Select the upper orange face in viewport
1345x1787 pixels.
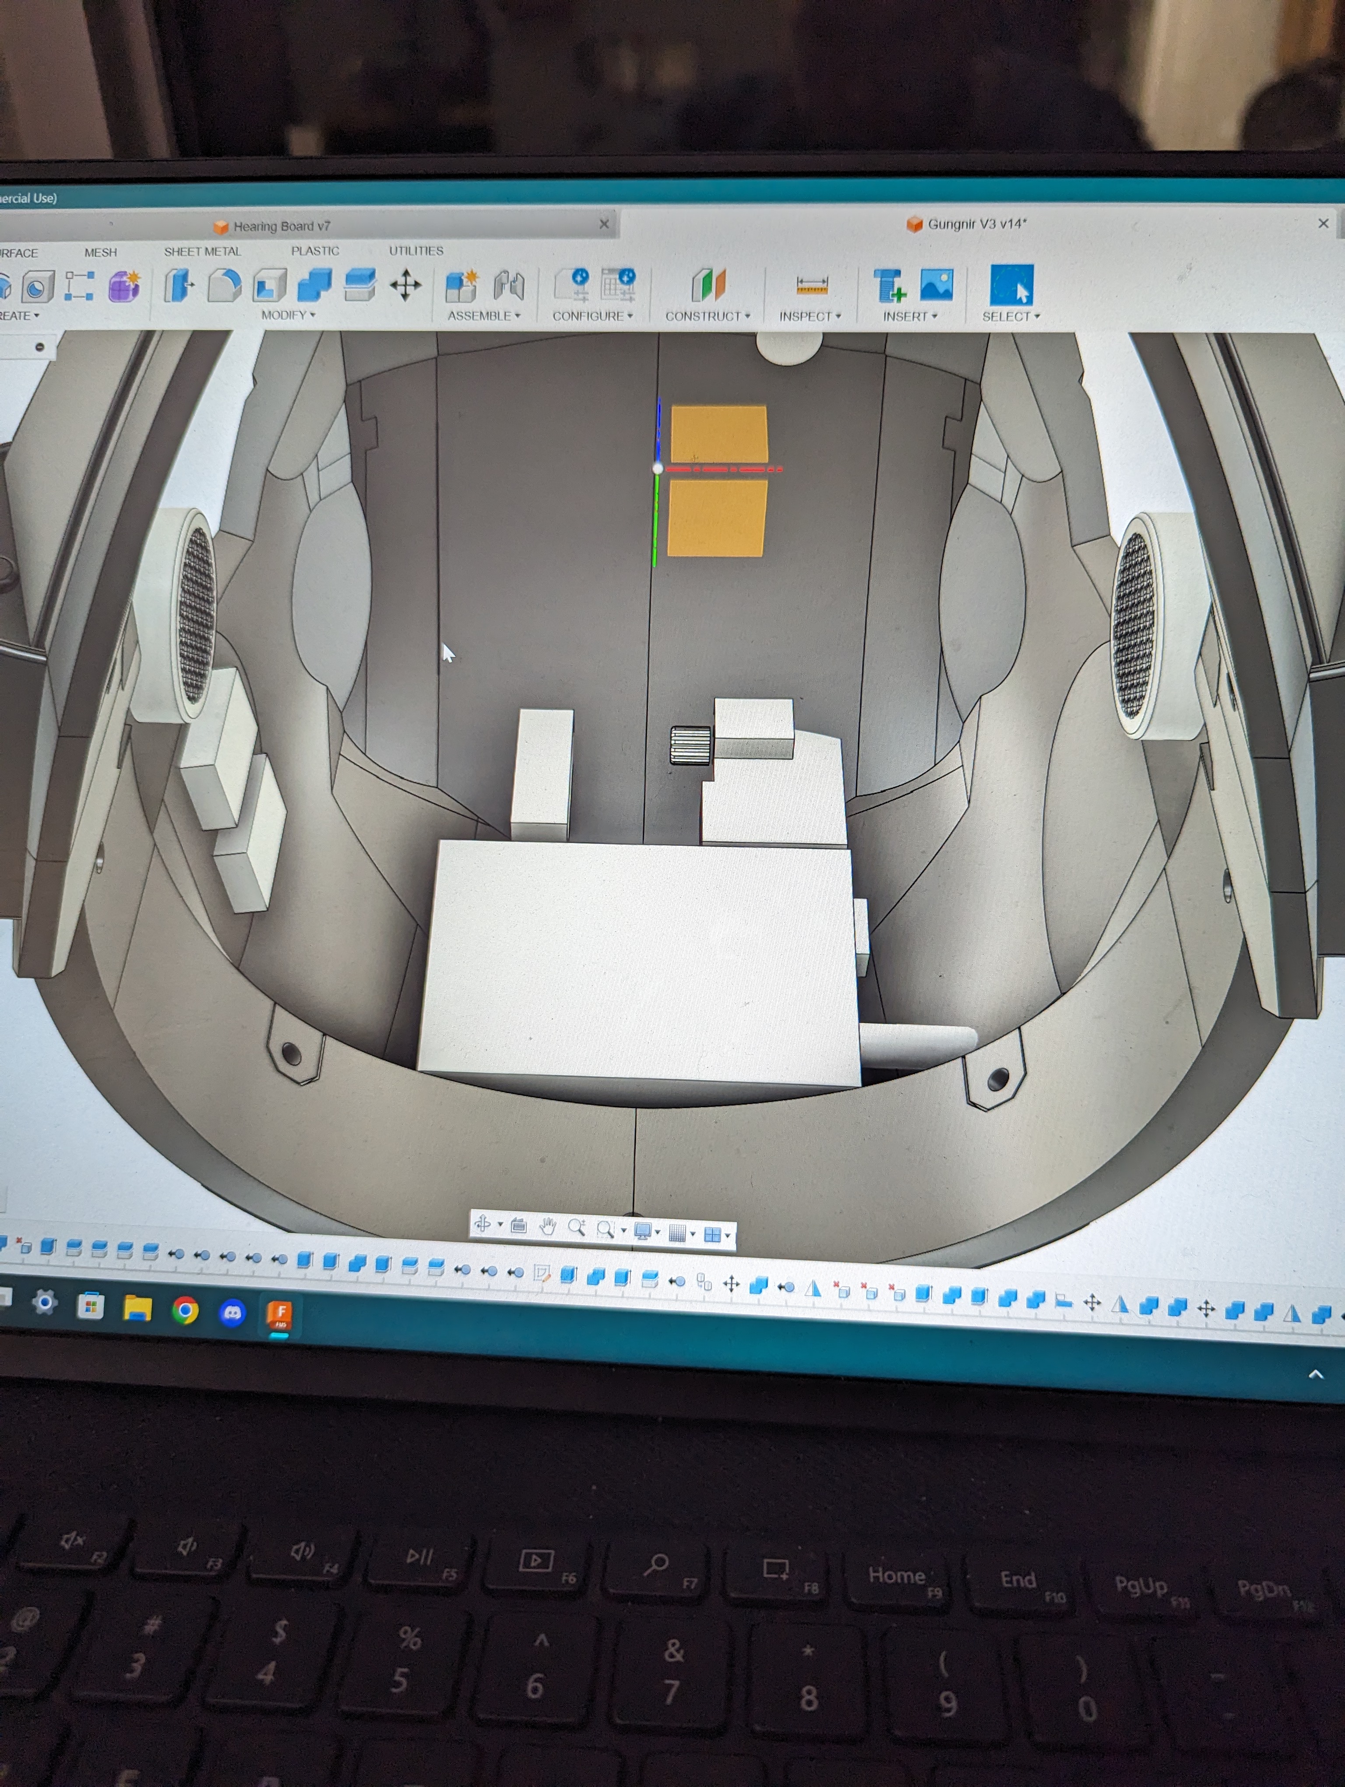tap(718, 434)
